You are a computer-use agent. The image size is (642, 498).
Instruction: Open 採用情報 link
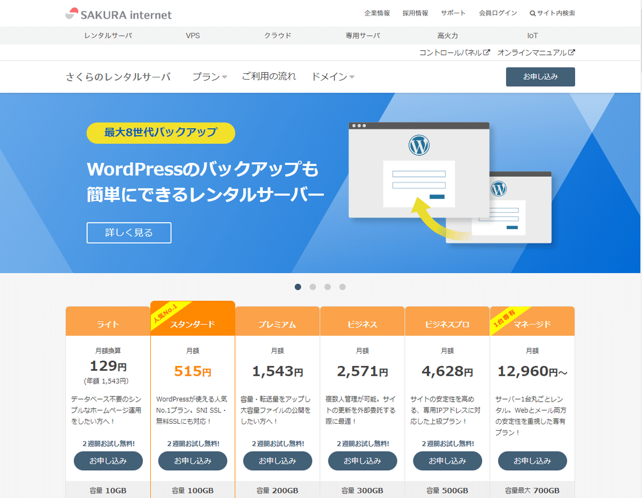416,13
